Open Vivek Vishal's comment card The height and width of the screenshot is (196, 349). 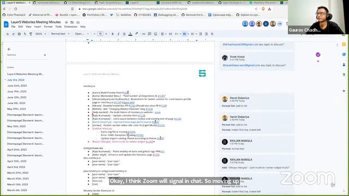coord(257,61)
